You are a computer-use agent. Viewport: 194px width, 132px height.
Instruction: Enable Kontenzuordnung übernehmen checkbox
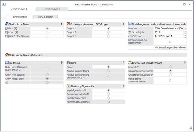click(170, 42)
